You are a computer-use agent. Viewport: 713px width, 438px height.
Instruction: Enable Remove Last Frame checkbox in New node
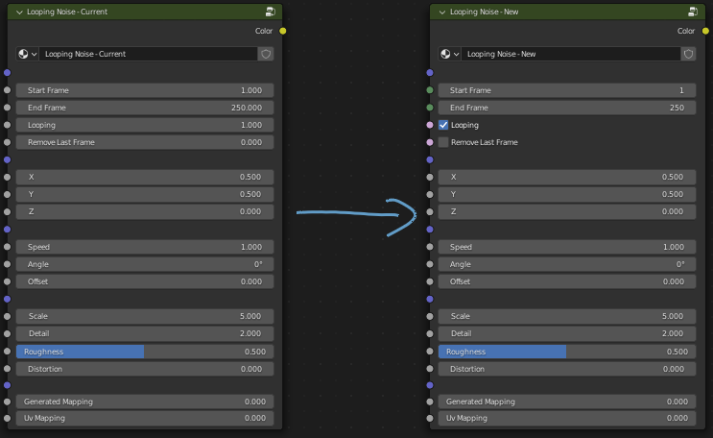click(443, 142)
